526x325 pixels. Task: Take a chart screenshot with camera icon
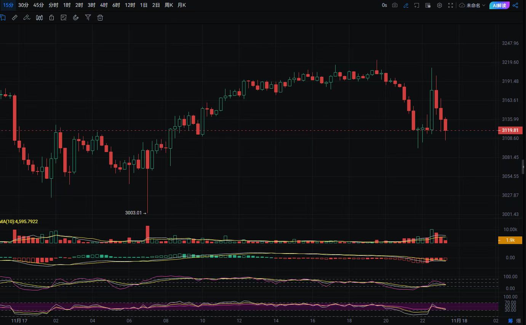pyautogui.click(x=395, y=5)
